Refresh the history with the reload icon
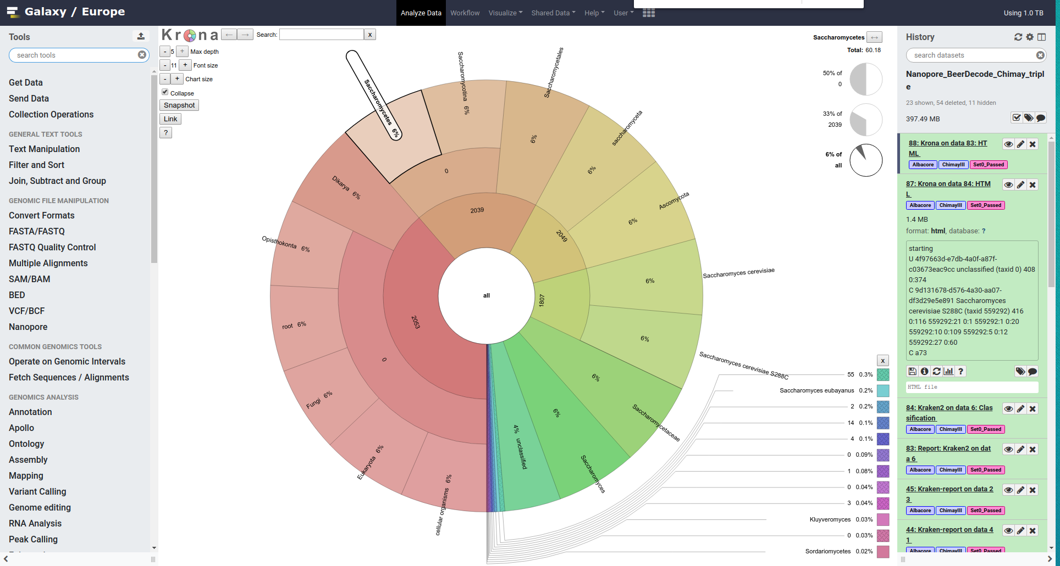This screenshot has height=566, width=1060. pos(1018,37)
